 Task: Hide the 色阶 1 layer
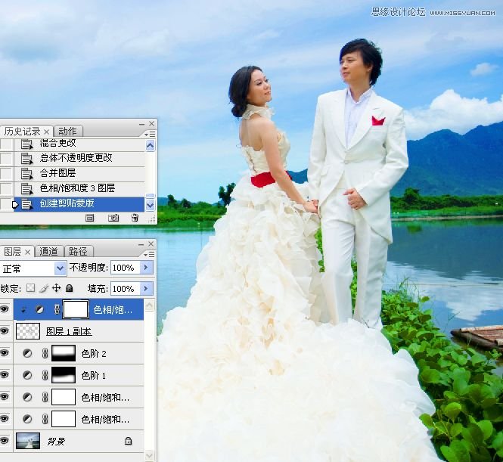click(5, 375)
